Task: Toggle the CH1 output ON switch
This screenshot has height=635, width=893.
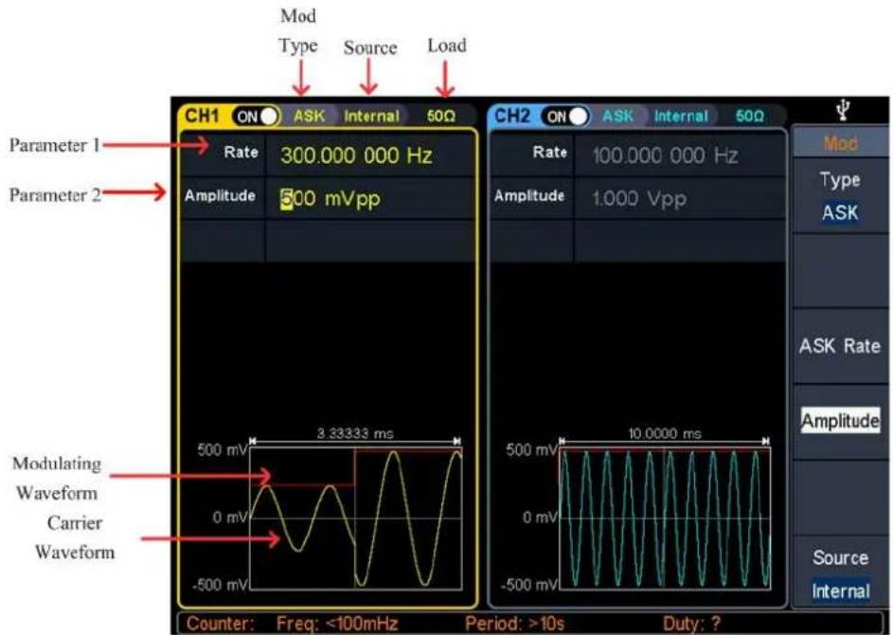Action: click(256, 117)
